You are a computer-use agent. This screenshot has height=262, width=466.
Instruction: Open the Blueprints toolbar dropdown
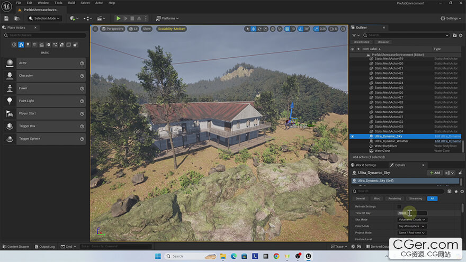click(87, 19)
